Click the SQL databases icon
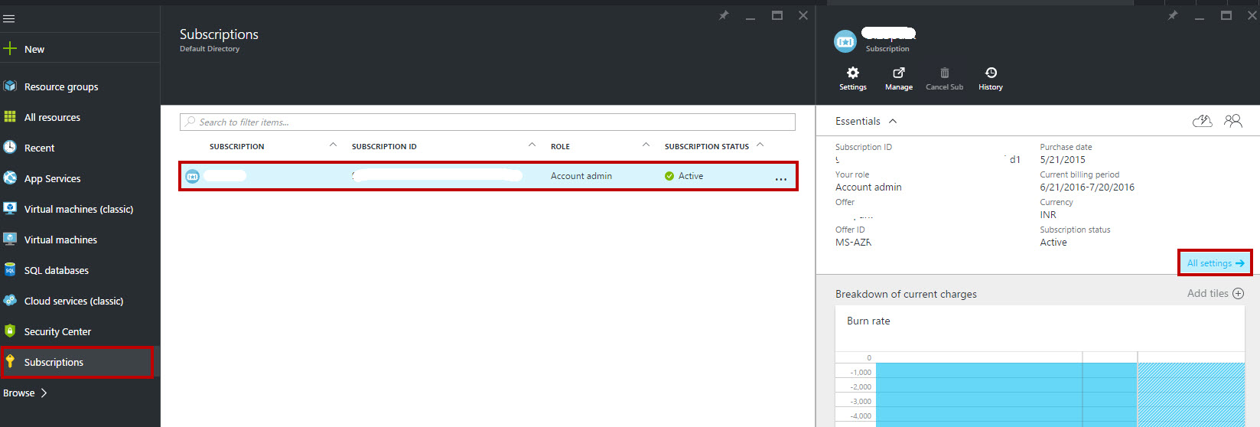 [10, 270]
